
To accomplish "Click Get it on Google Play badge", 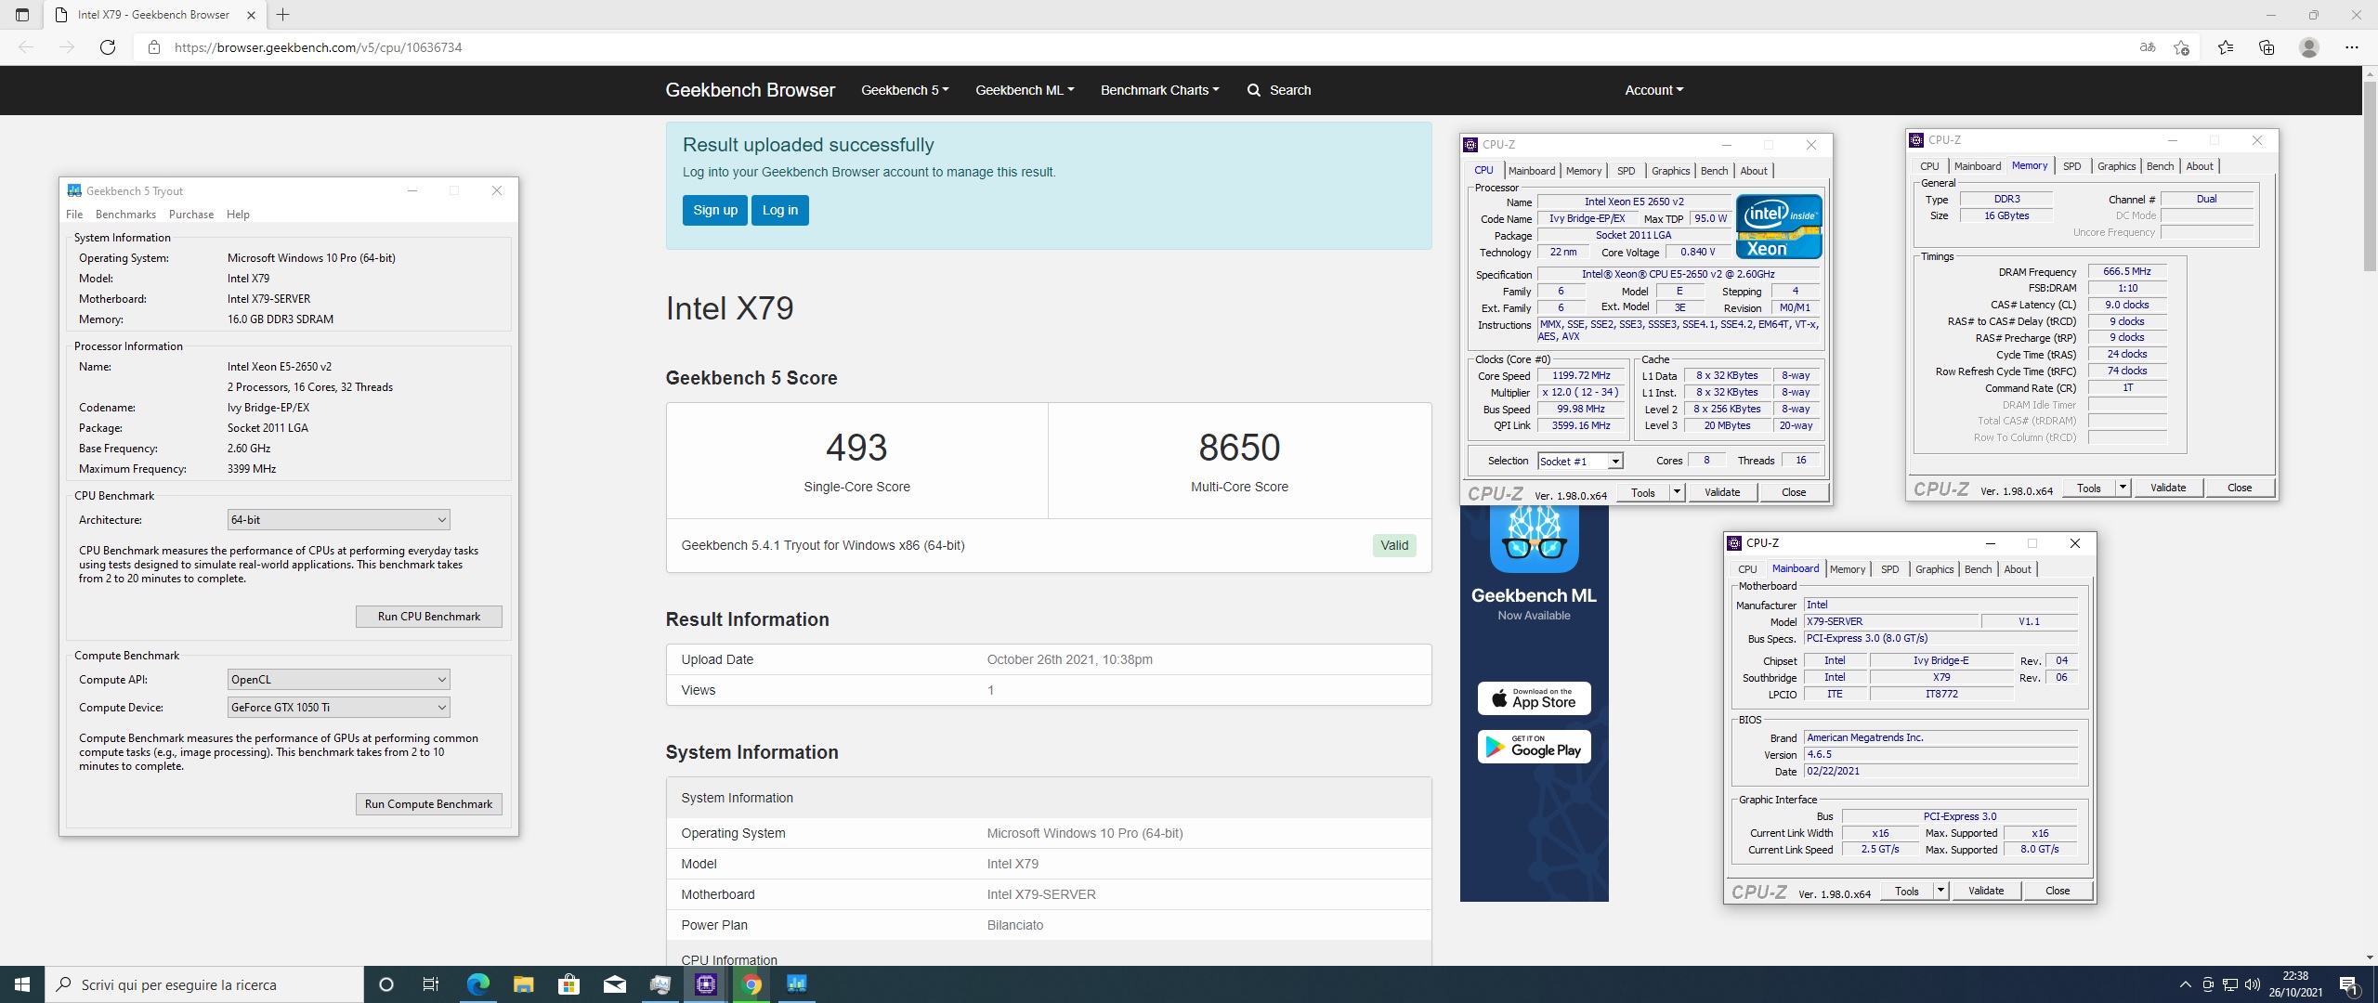I will pos(1534,747).
